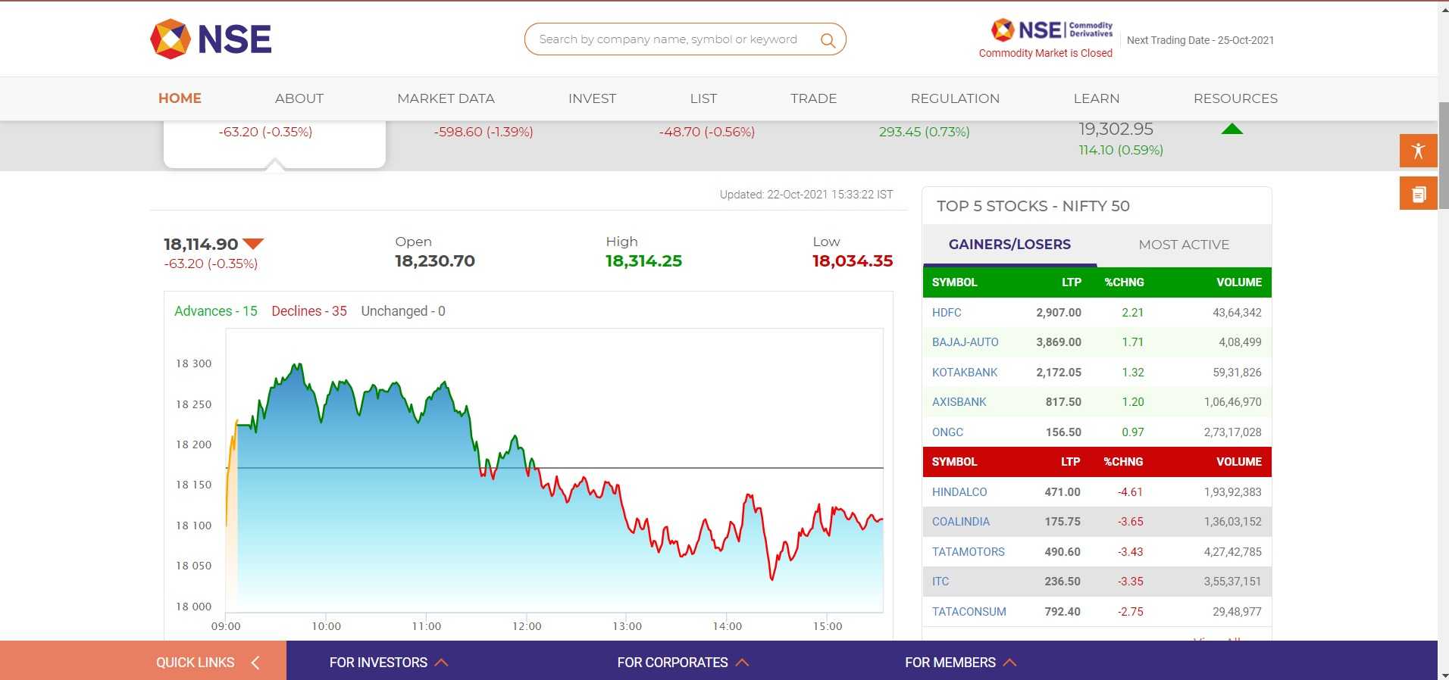Image resolution: width=1449 pixels, height=680 pixels.
Task: Click HDFC LTP 2,907.00
Action: pos(1059,313)
